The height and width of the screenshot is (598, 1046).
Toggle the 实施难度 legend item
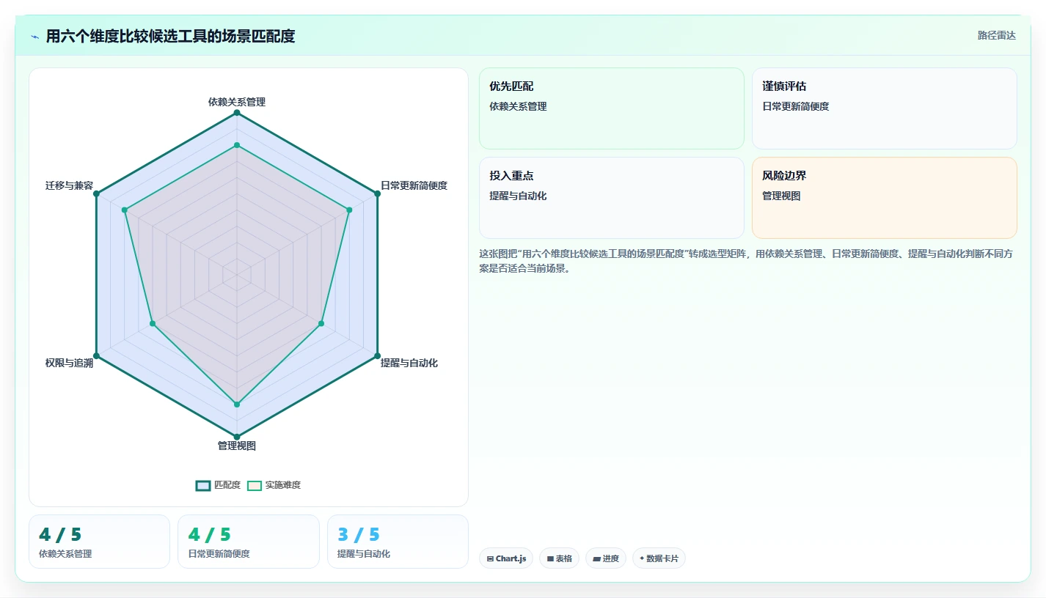click(274, 485)
